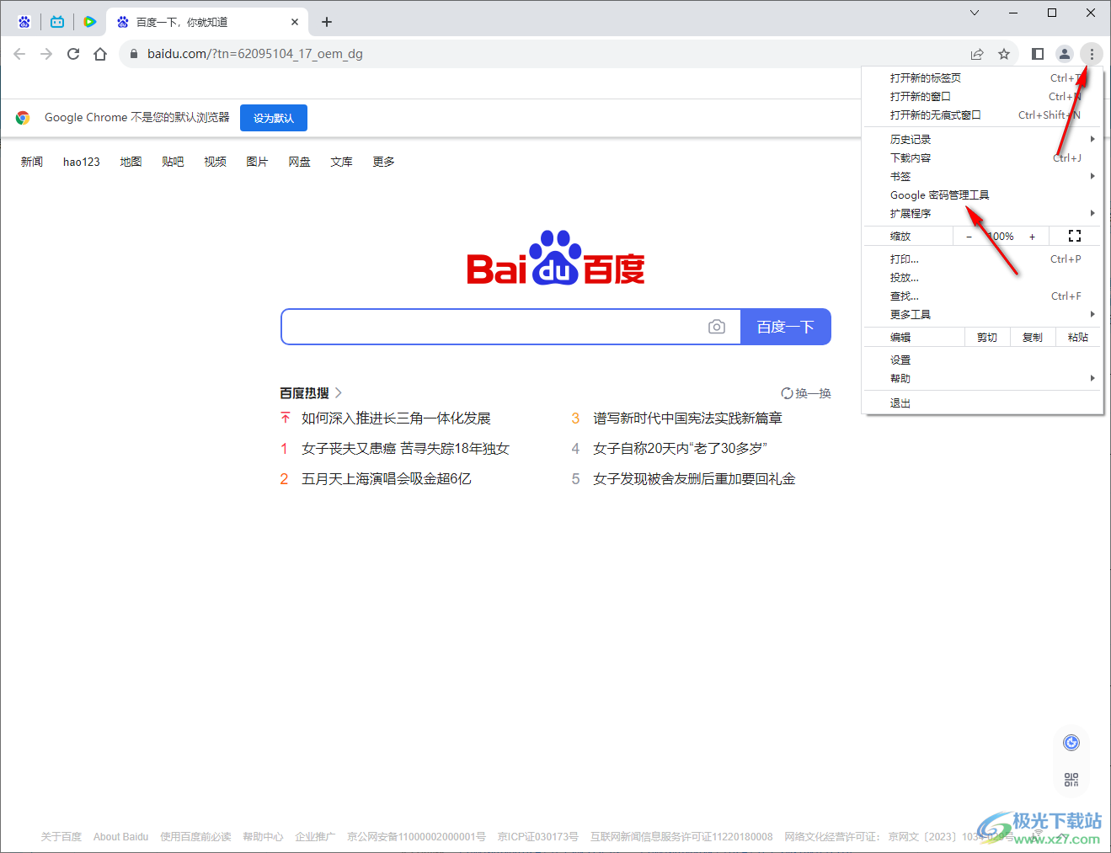Viewport: 1111px width, 853px height.
Task: Open 百度热搜 heading link
Action: (x=311, y=393)
